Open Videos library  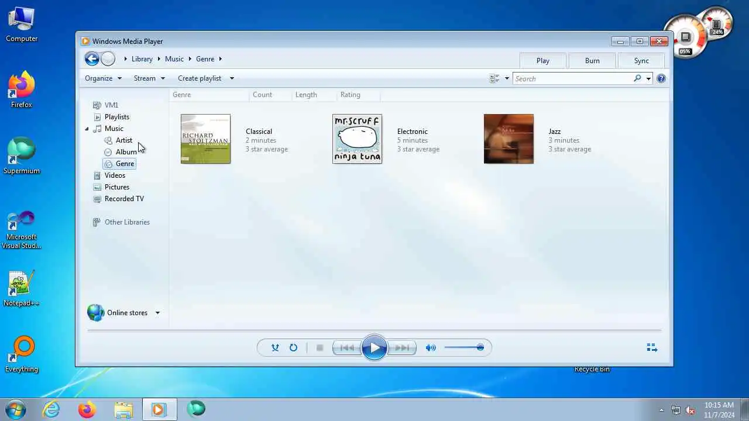tap(115, 175)
